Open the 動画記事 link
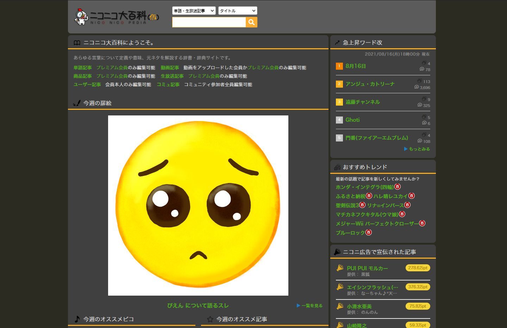Viewport: 507px width, 328px height. [170, 68]
